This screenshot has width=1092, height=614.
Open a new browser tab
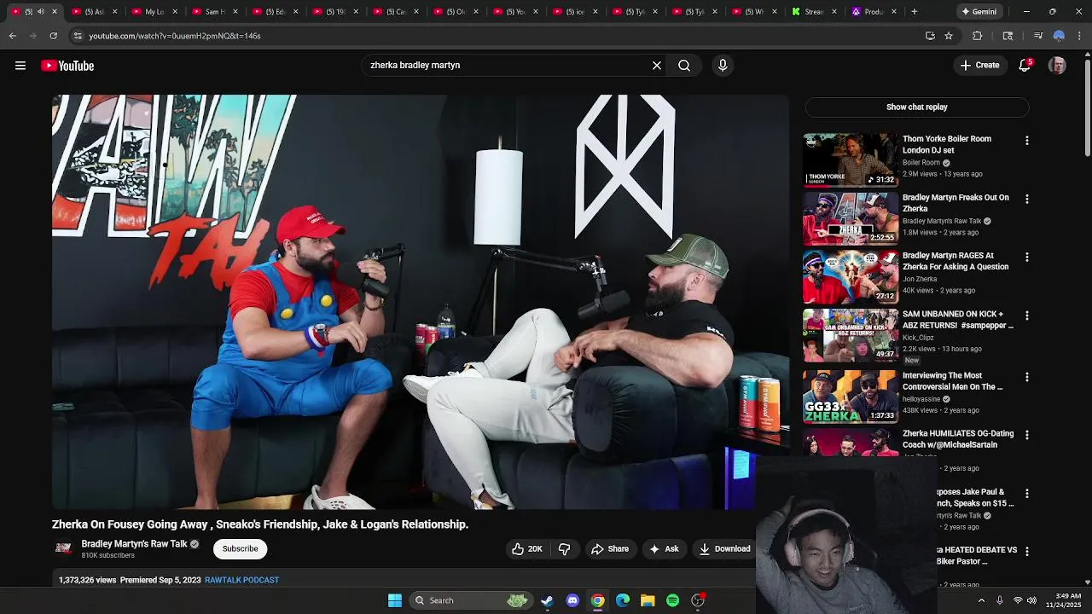[x=914, y=11]
